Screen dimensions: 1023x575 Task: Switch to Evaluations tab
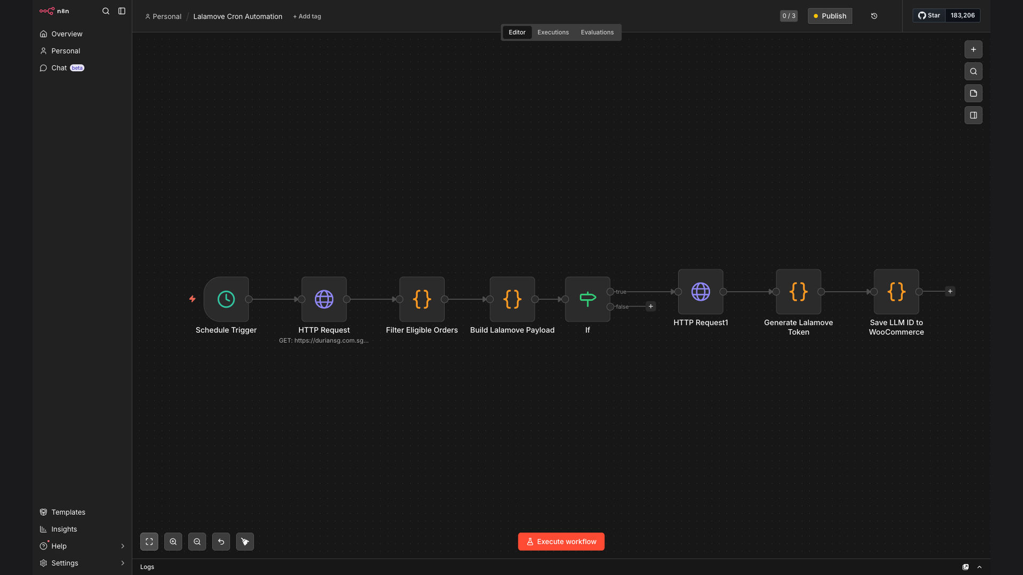(x=597, y=32)
